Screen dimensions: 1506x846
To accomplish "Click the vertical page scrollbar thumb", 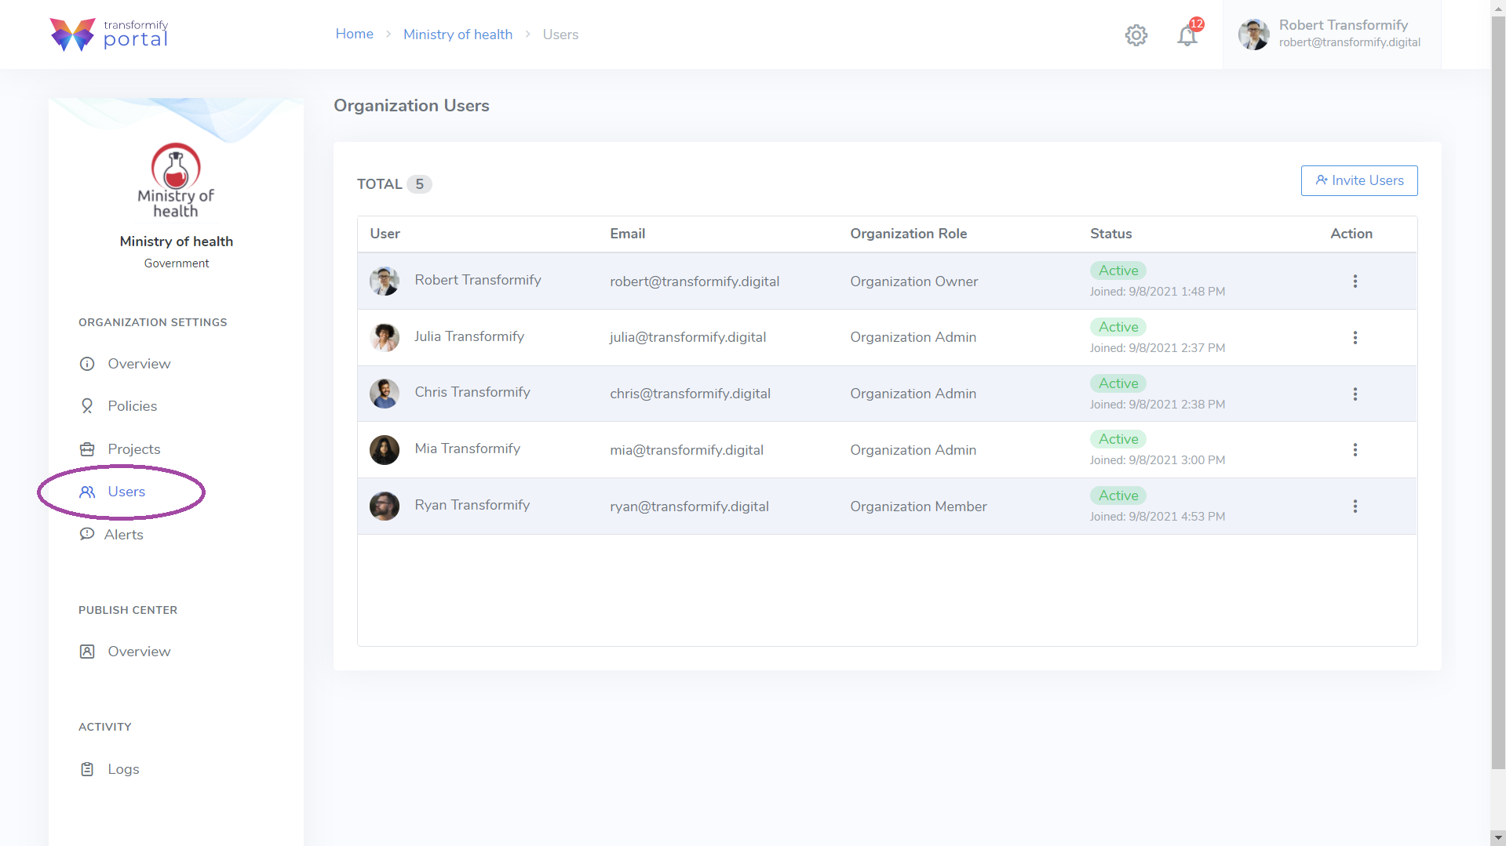I will [1498, 392].
